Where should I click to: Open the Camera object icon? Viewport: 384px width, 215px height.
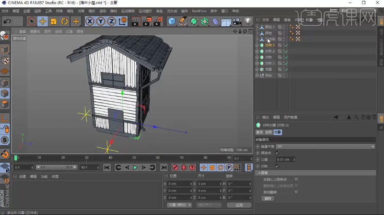point(237,21)
